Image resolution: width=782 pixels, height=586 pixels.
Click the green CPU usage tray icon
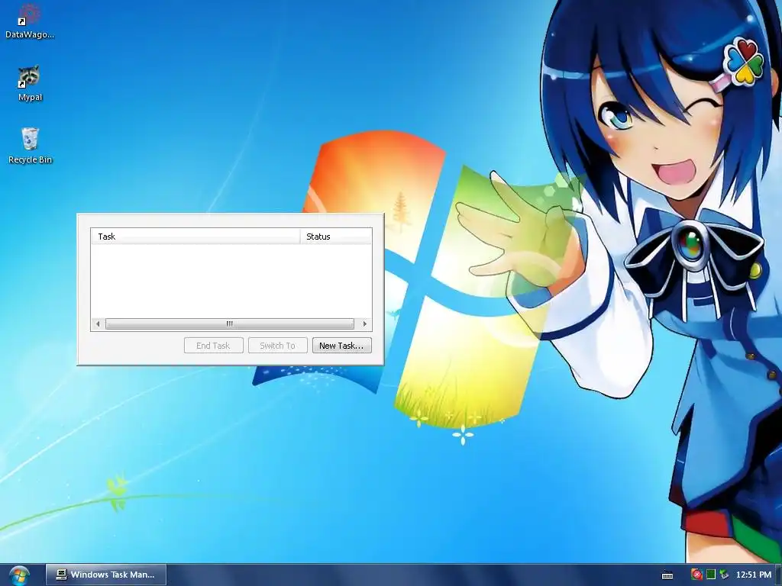[x=711, y=575]
